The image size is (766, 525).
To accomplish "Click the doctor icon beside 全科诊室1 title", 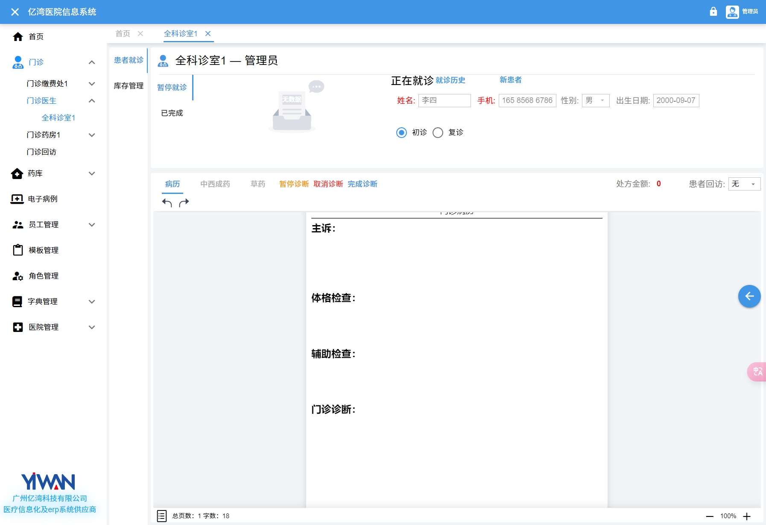I will (163, 61).
